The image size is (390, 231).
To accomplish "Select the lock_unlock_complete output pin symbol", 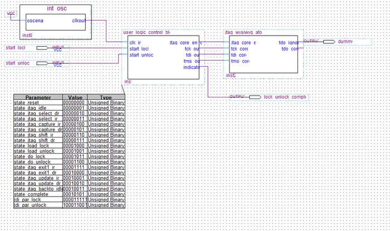I will [x=255, y=97].
